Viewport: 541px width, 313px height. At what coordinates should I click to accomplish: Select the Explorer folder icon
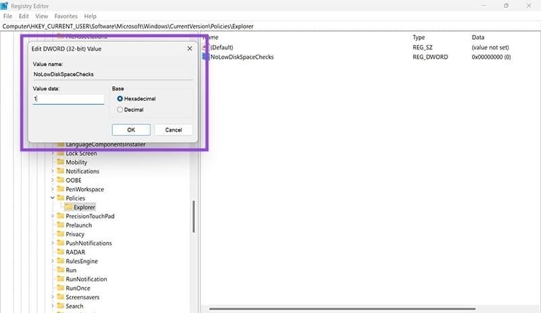68,207
